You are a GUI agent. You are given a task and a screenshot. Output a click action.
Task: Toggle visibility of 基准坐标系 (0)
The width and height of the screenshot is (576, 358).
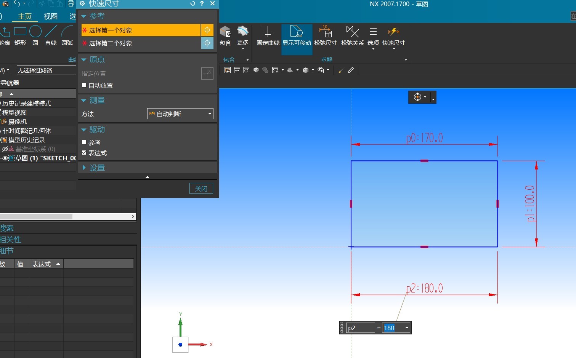click(x=5, y=149)
